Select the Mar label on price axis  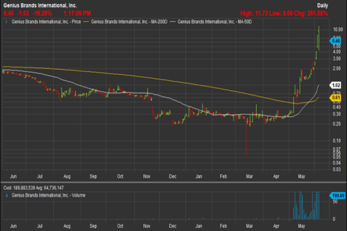click(248, 176)
